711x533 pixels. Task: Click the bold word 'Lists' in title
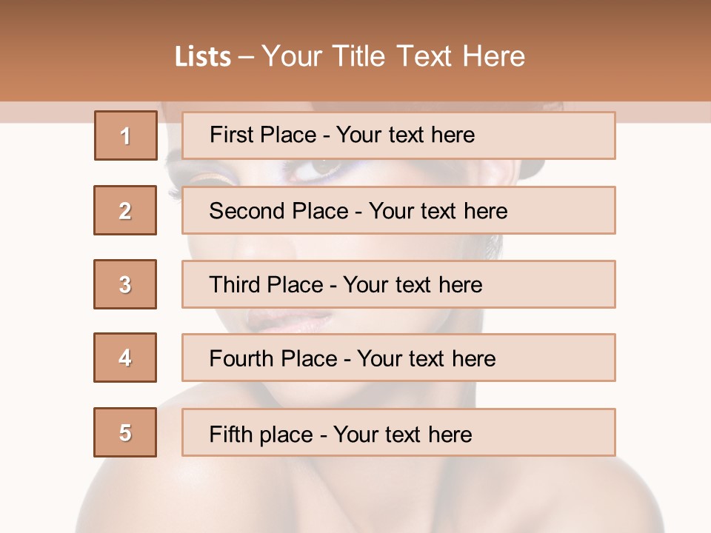coord(203,57)
